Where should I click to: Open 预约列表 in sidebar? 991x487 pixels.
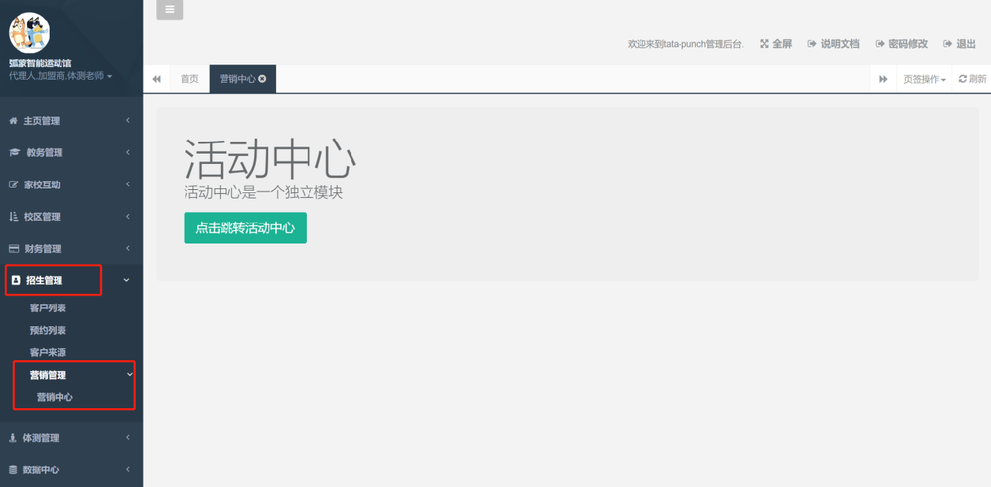click(47, 330)
